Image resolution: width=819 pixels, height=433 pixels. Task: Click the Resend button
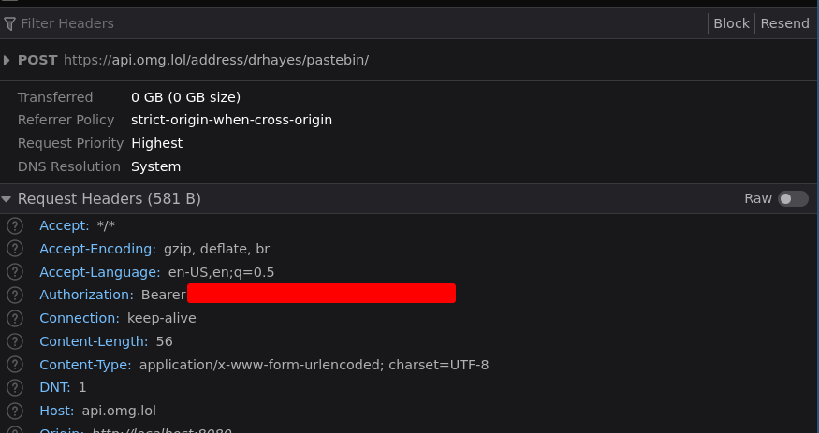[784, 23]
